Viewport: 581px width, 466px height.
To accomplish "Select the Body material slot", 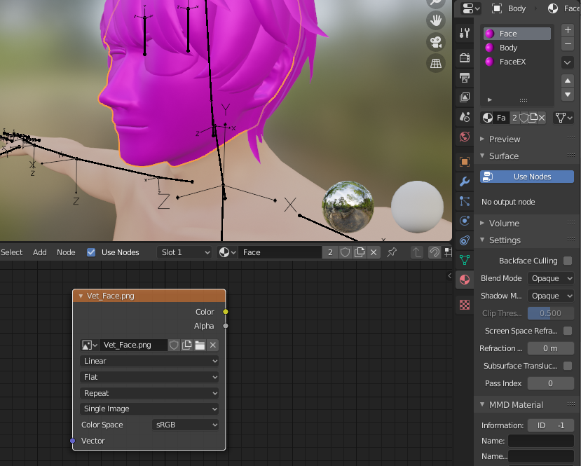I will [517, 48].
